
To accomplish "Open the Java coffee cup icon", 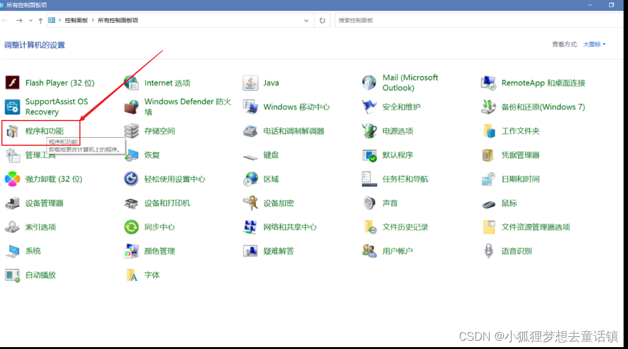I will (250, 82).
